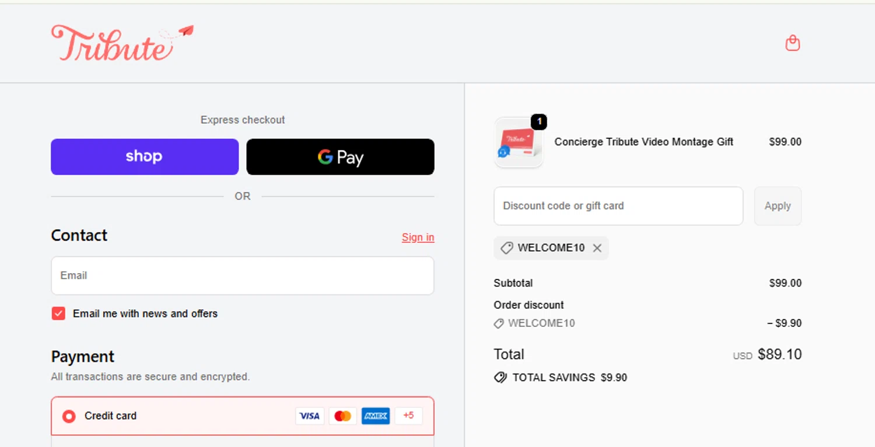Open the Concierge Tribute product thumbnail
The image size is (875, 447).
(x=519, y=142)
